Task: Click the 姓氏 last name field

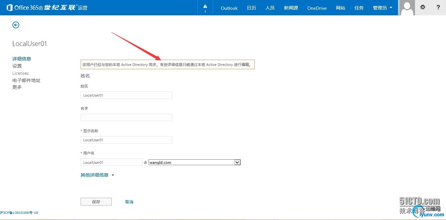Action: 126,95
